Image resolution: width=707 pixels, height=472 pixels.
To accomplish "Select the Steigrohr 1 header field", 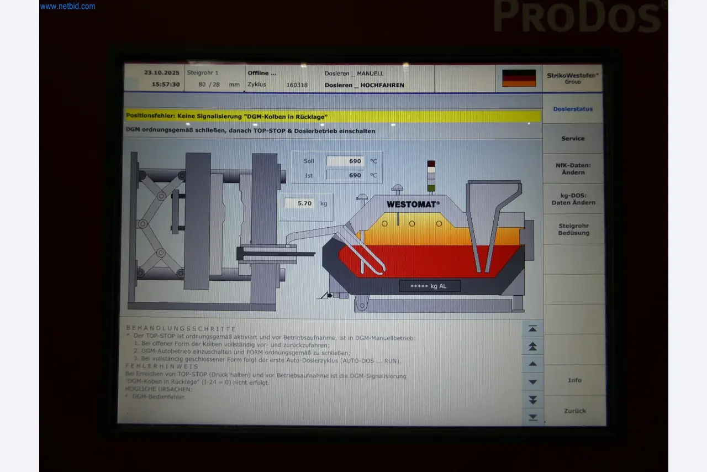I will click(x=203, y=72).
